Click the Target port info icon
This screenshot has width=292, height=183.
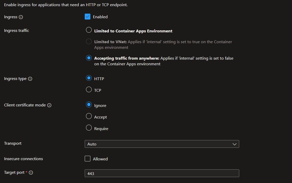[x=31, y=173]
